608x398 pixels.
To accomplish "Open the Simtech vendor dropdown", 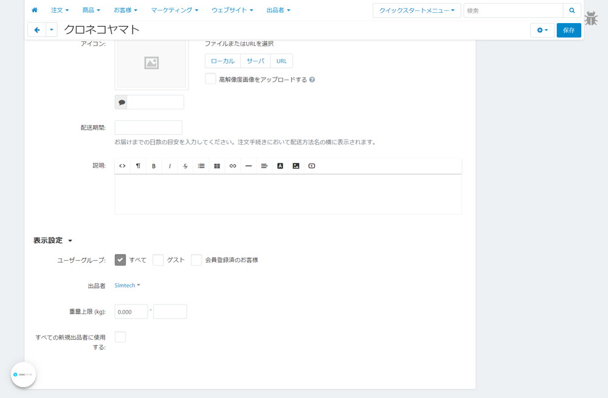I will coord(127,285).
